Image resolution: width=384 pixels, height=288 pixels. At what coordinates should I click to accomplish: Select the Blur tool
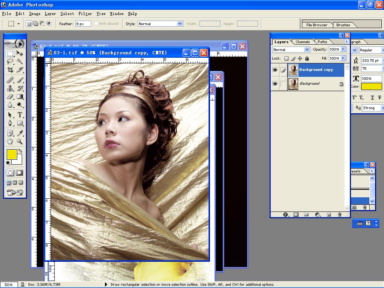coord(10,105)
